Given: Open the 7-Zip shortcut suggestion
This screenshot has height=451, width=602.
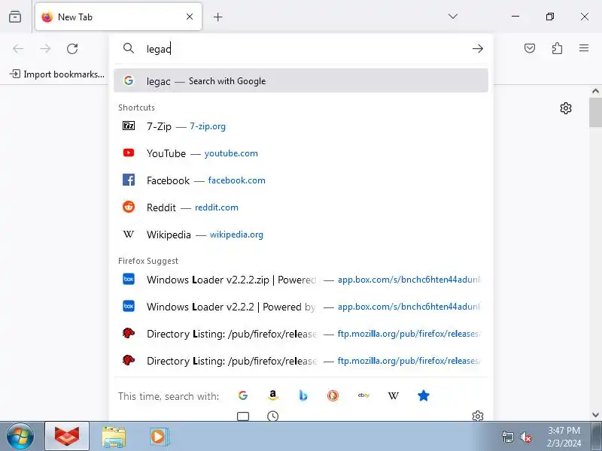Looking at the screenshot, I should point(301,126).
